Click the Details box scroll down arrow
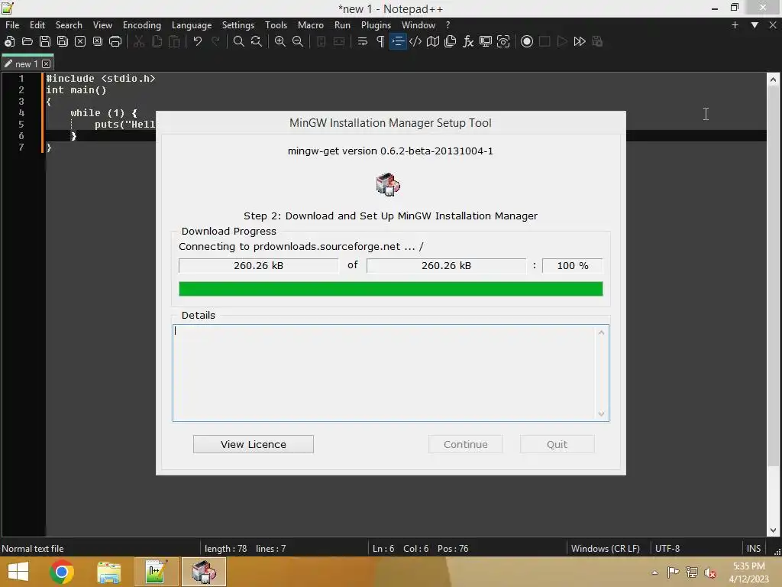782x587 pixels. (602, 413)
